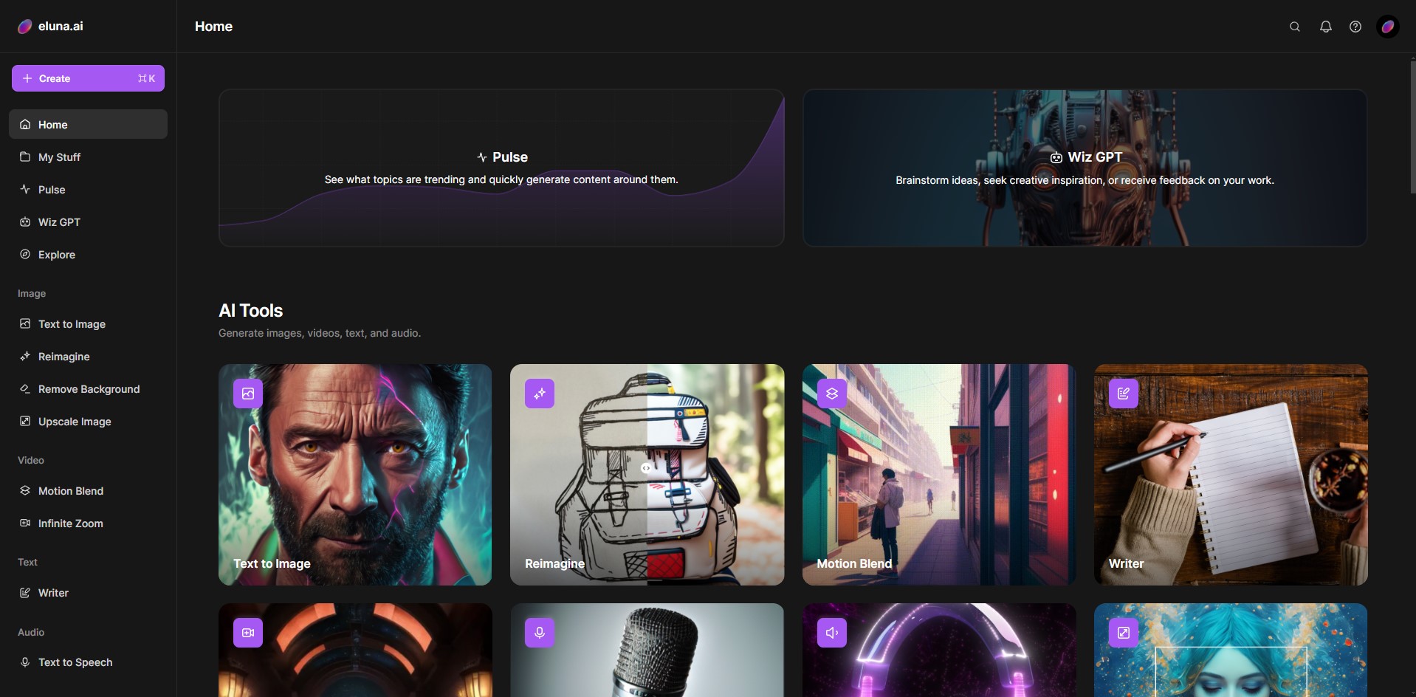Open the Pulse trending topics banner
The height and width of the screenshot is (697, 1416).
pyautogui.click(x=501, y=168)
